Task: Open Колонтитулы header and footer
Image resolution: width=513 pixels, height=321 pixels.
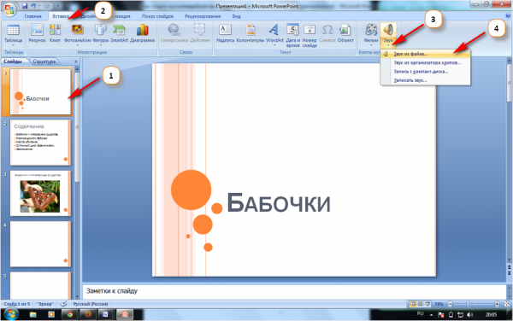Action: click(x=251, y=33)
